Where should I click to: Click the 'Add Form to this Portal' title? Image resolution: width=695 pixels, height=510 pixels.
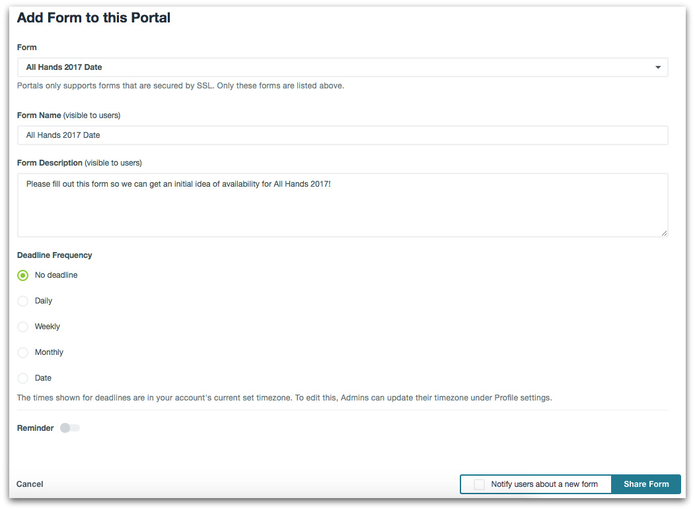tap(93, 18)
